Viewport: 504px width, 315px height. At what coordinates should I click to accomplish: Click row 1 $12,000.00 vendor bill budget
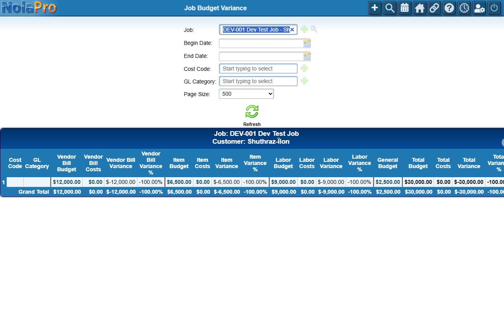coord(67,182)
